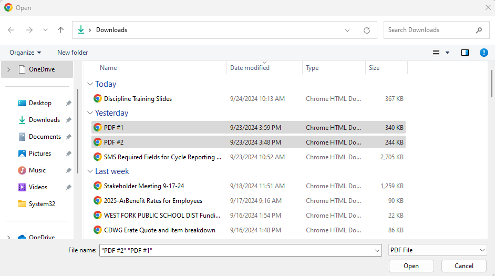Refresh the Downloads folder view
This screenshot has width=495, height=276.
366,30
